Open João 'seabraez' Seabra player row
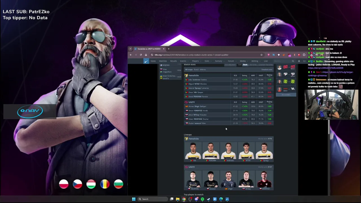Image resolution: width=361 pixels, height=203 pixels. (x=229, y=80)
